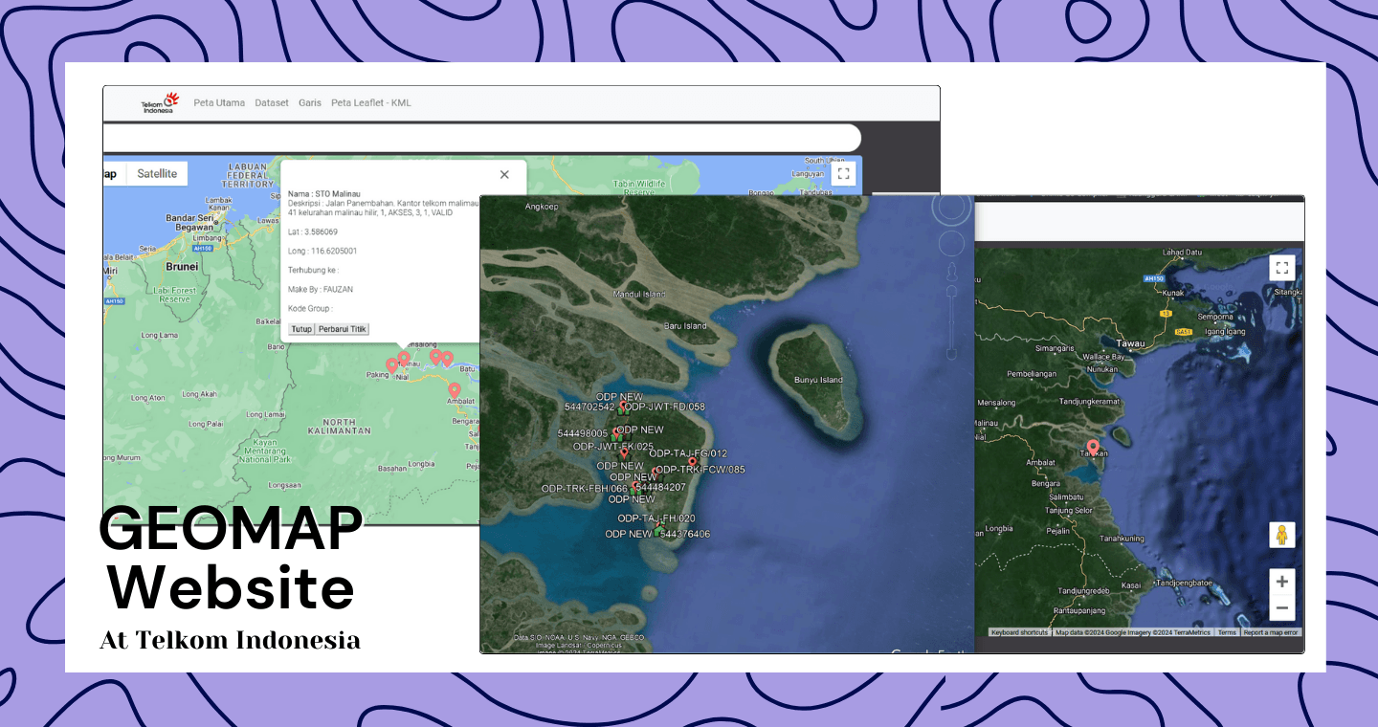Open the Garis menu item
The image size is (1378, 727).
pyautogui.click(x=310, y=103)
